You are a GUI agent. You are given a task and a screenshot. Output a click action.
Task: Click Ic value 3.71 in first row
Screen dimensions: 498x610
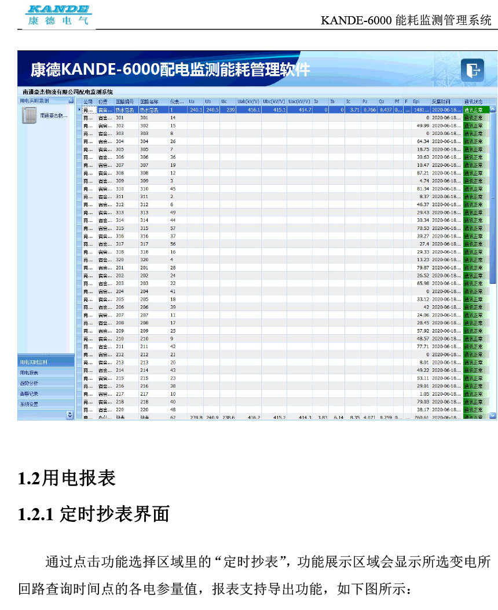point(354,110)
